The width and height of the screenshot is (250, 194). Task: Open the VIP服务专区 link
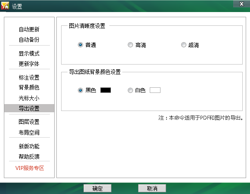pos(30,168)
